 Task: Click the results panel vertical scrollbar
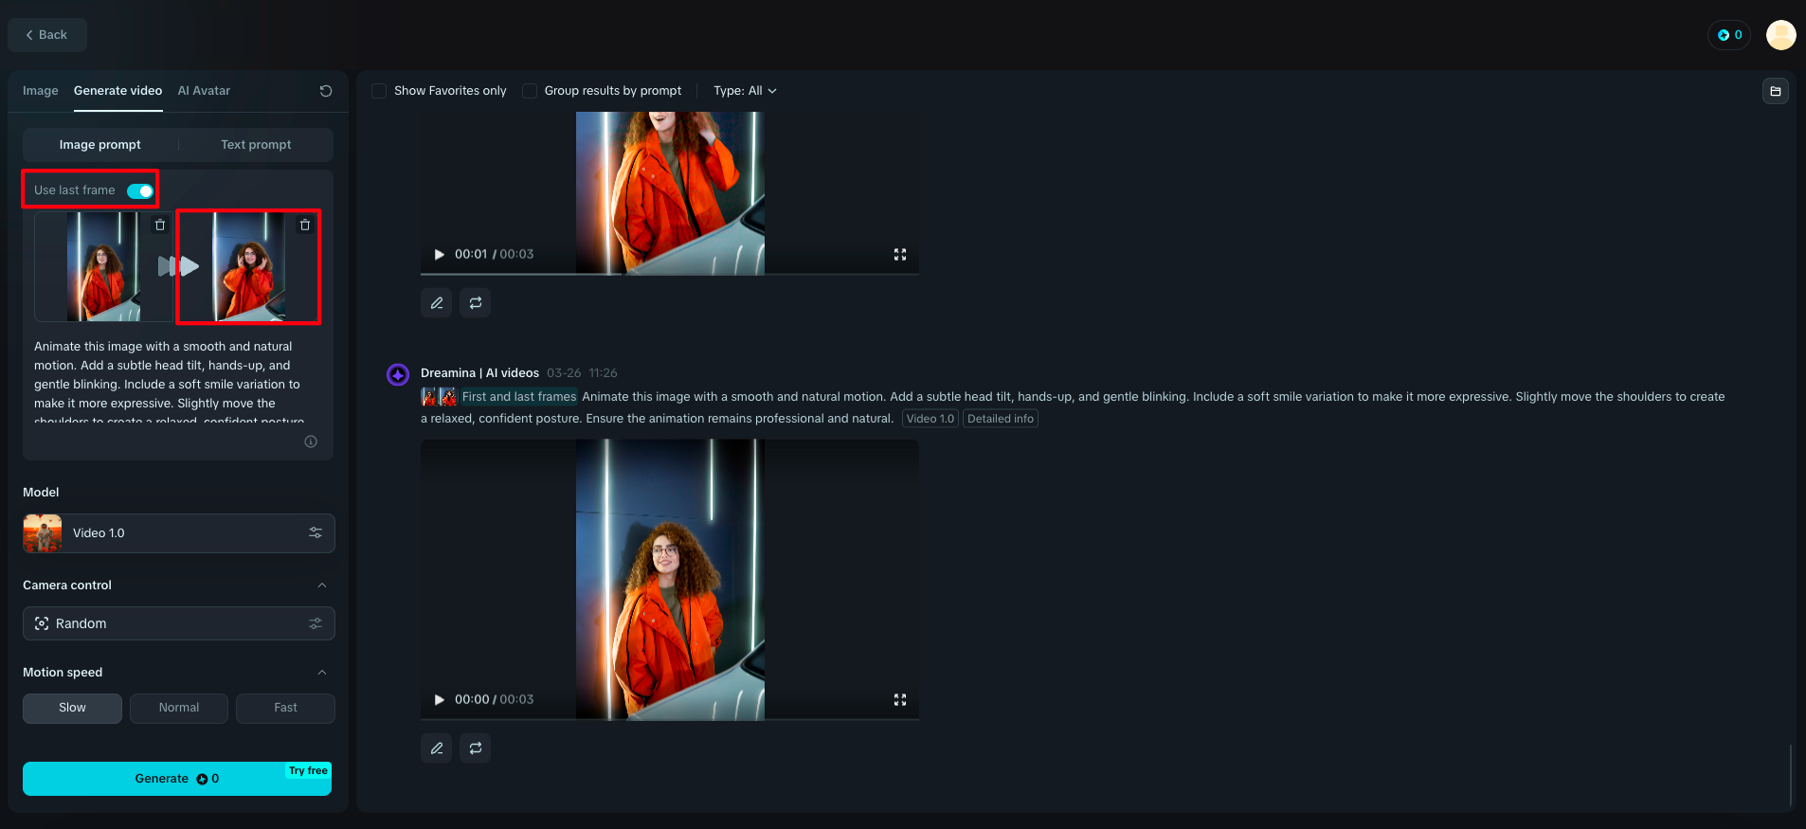(x=1791, y=775)
